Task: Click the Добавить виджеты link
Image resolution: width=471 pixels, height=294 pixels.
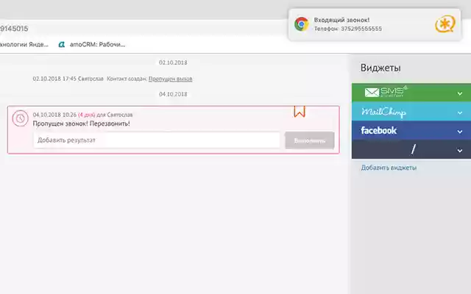Action: tap(389, 168)
